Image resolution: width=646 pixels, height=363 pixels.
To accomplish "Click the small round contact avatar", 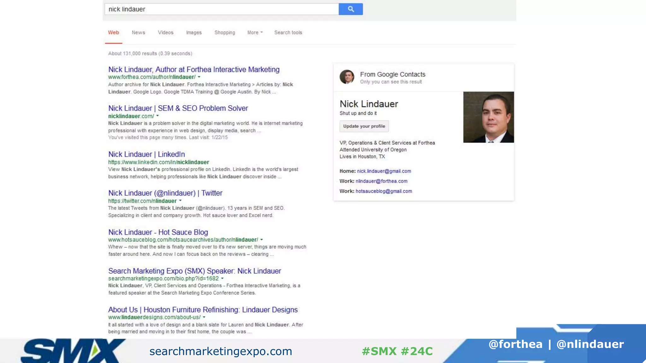I will [347, 77].
